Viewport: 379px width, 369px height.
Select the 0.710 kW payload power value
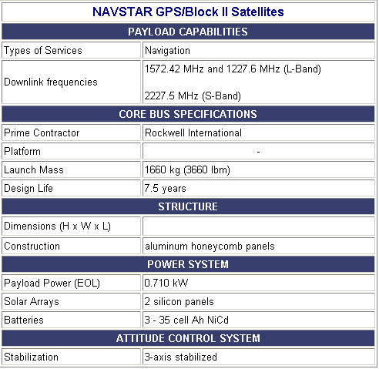pos(166,283)
